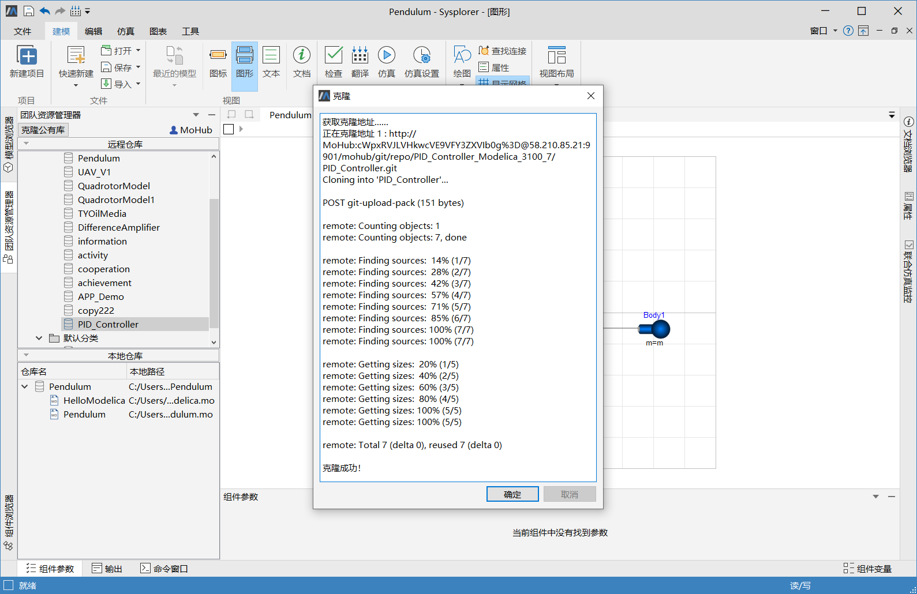This screenshot has width=917, height=594.
Task: Open View Layout (视图布局)
Action: [x=557, y=55]
